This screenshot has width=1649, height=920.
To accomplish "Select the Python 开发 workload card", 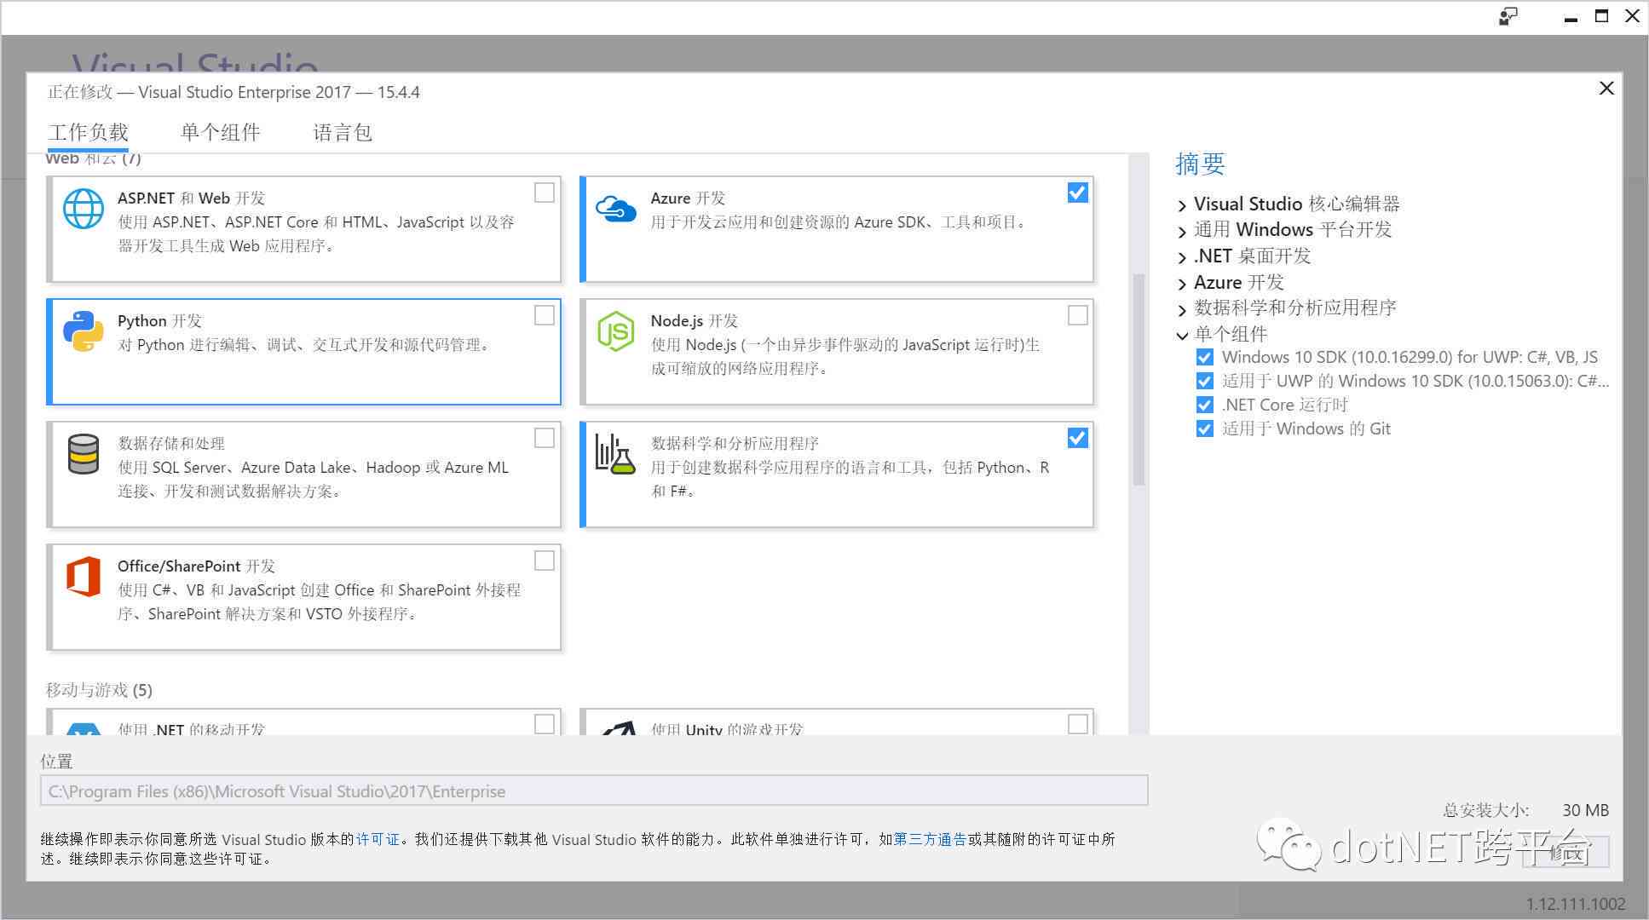I will click(x=303, y=352).
